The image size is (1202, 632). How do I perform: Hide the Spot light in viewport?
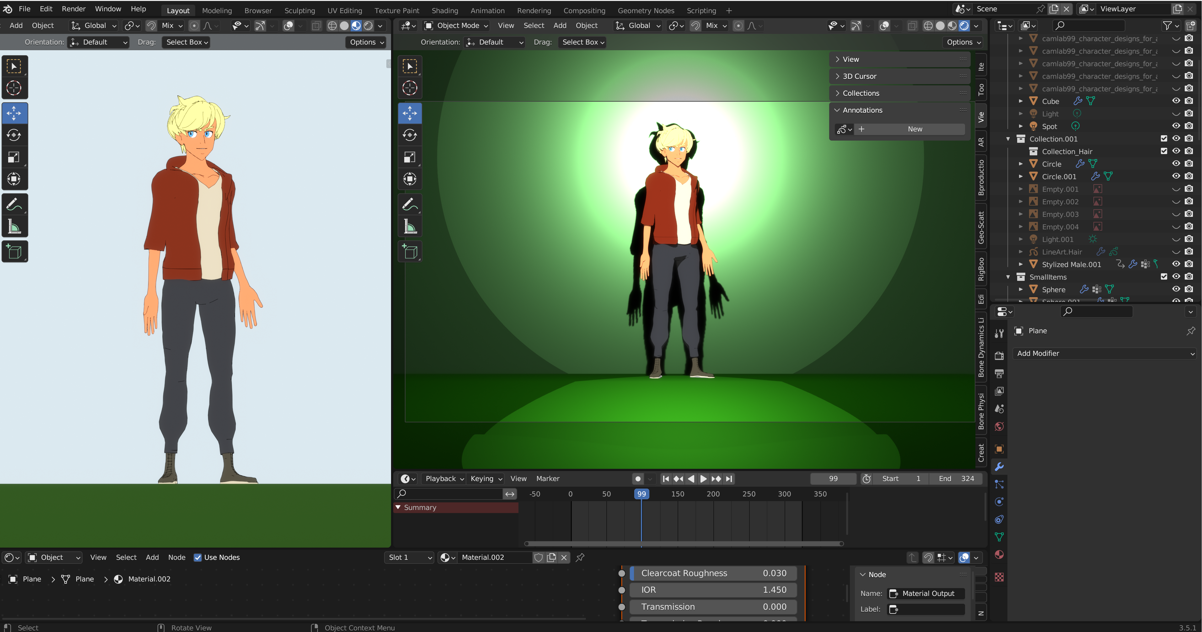coord(1176,126)
